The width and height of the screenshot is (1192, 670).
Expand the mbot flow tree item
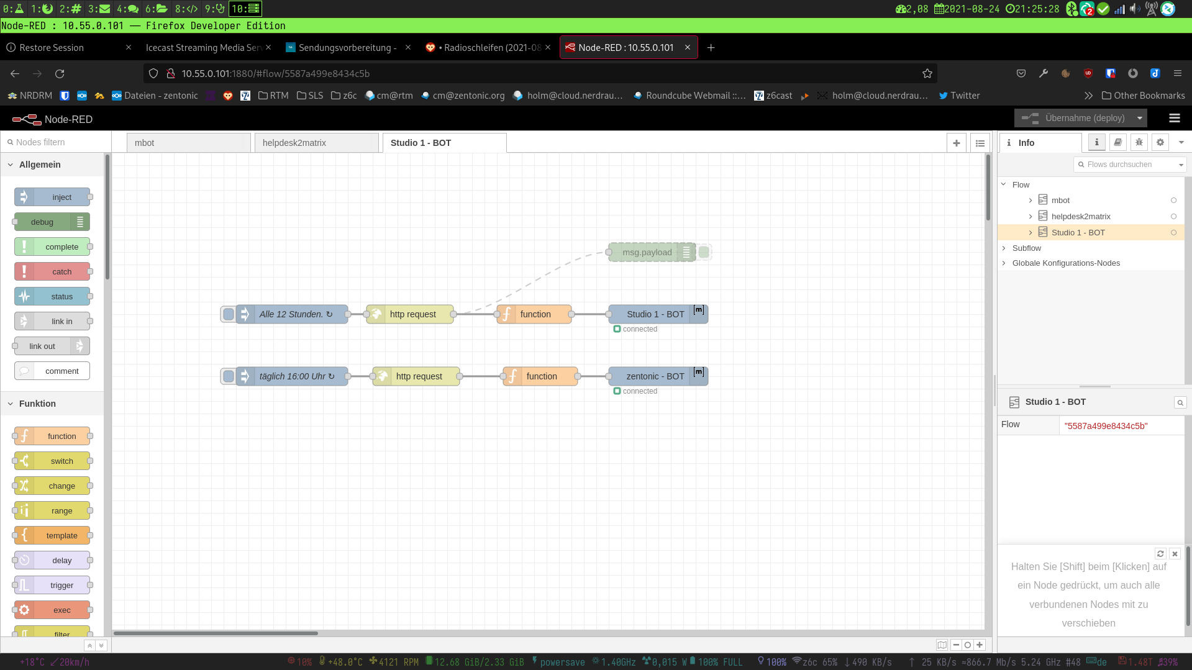click(x=1030, y=200)
